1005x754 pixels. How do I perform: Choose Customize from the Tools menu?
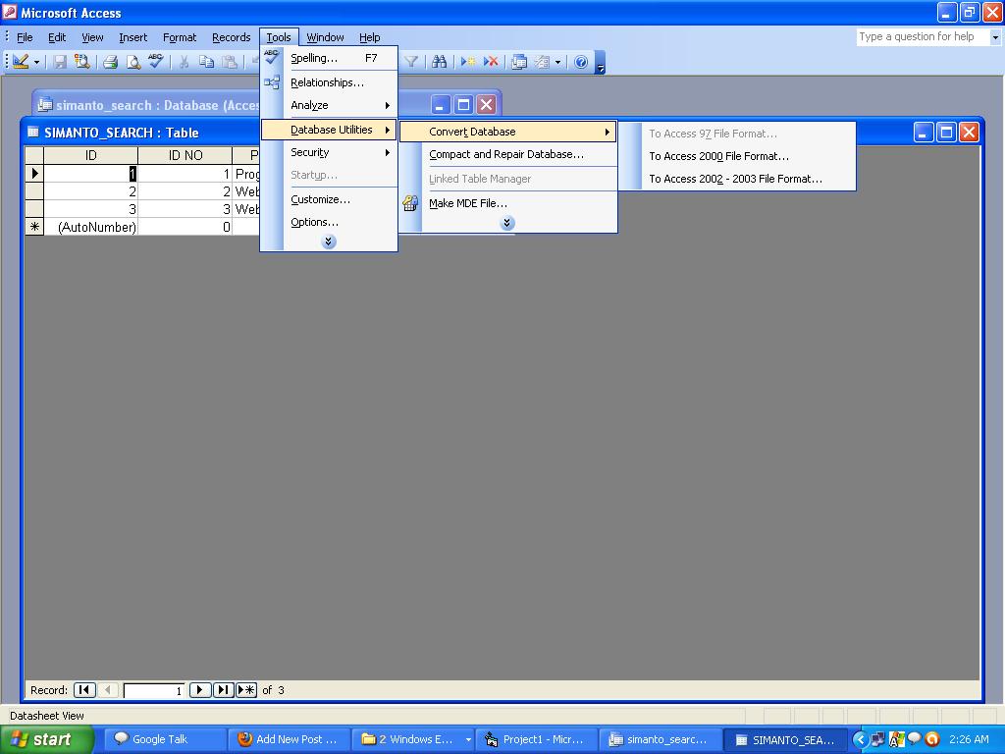click(329, 198)
